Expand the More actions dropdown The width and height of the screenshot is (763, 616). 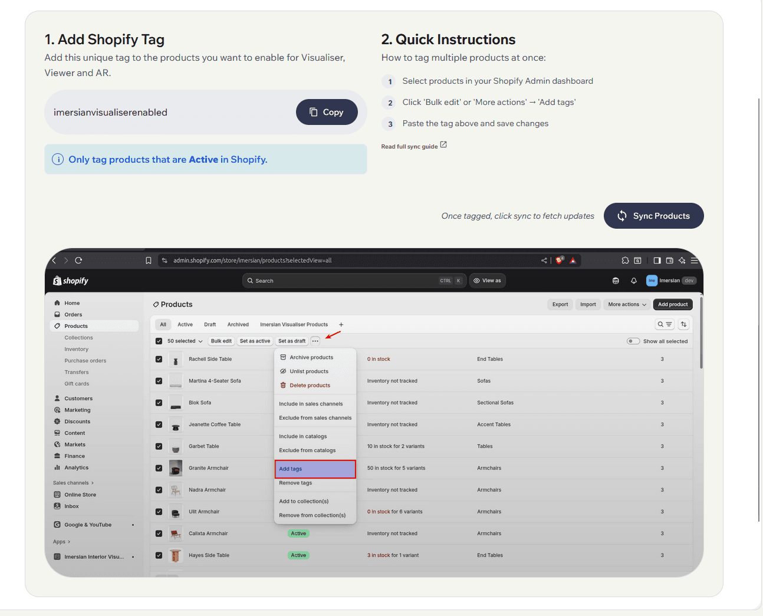pos(627,304)
